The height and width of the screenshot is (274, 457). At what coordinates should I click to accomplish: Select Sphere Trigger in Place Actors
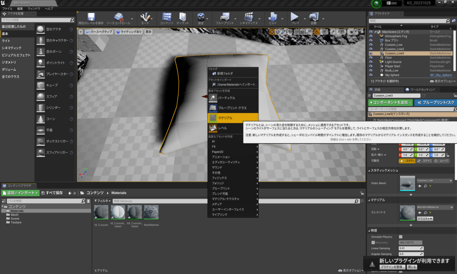pos(55,152)
